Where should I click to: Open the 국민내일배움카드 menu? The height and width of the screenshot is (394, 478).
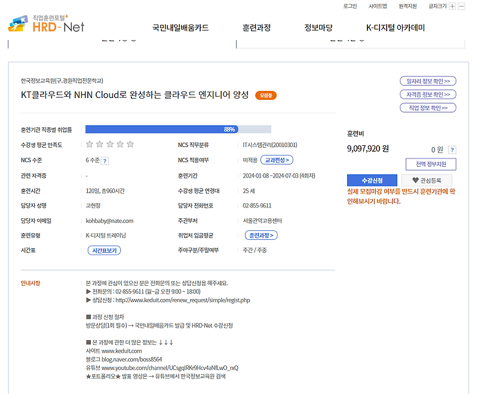[x=180, y=27]
